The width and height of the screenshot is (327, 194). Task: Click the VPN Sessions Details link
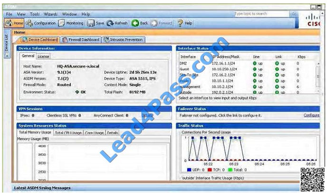[x=147, y=115]
